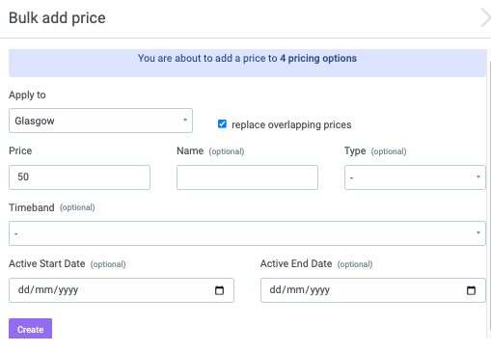Open the Active End Date calendar picker icon
491x352 pixels.
(471, 290)
